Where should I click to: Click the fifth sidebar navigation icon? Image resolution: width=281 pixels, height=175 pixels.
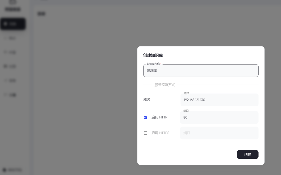(6, 80)
